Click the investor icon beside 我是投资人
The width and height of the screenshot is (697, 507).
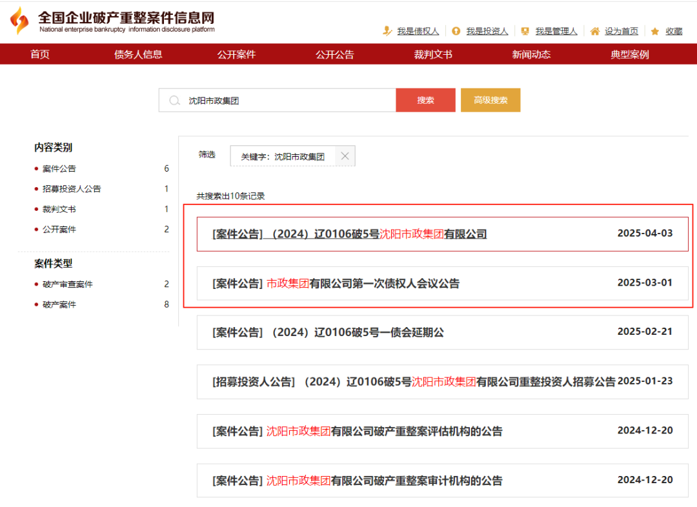coord(456,31)
